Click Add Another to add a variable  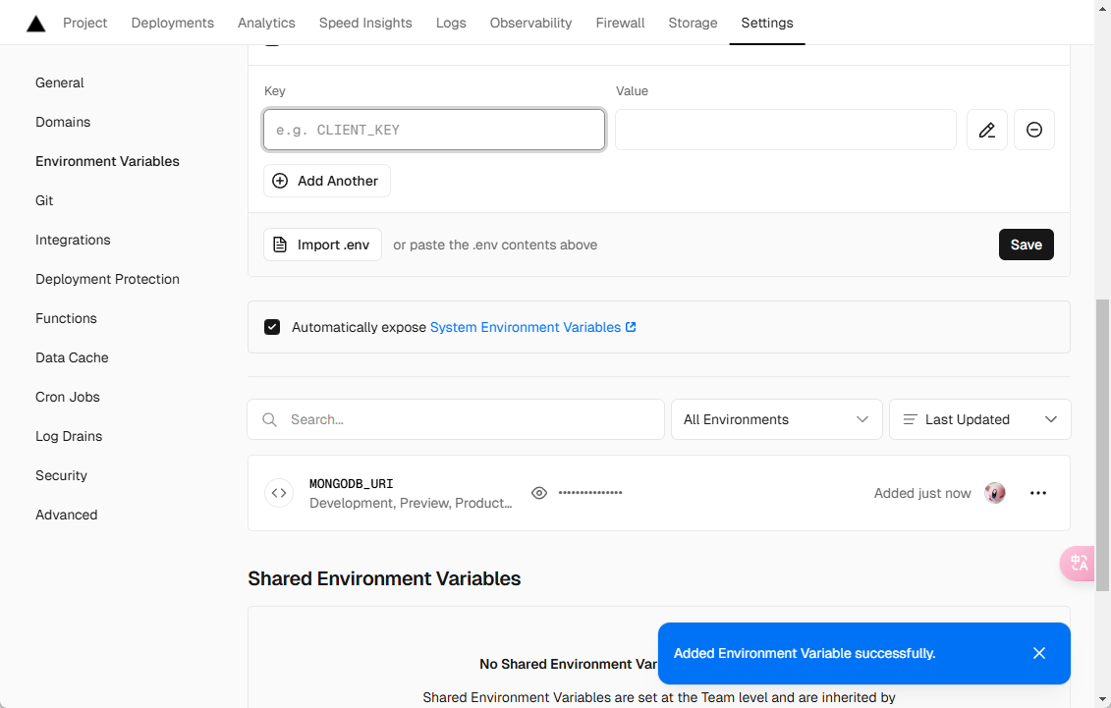click(327, 181)
